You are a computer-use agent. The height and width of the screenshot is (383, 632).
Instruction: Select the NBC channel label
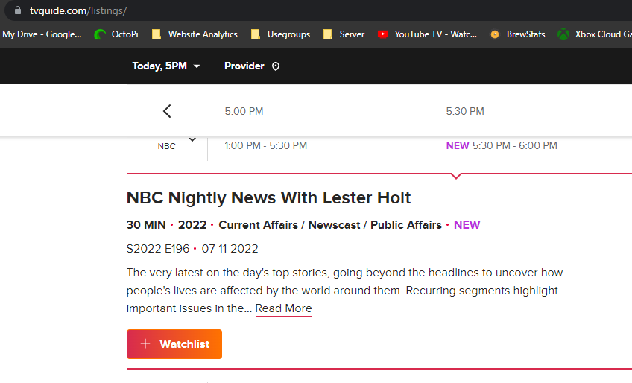pyautogui.click(x=166, y=146)
